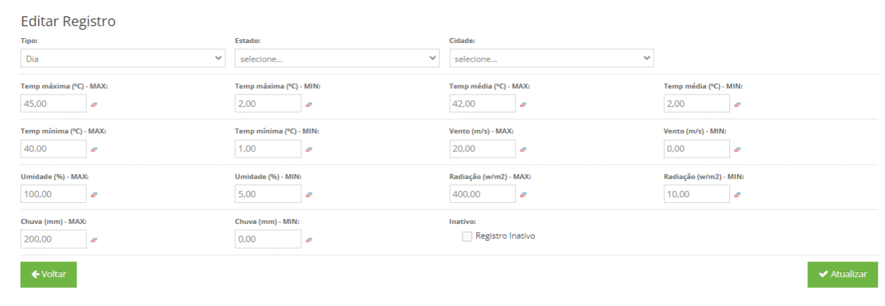Select the Chuva MIN input field
The image size is (885, 306).
[267, 240]
